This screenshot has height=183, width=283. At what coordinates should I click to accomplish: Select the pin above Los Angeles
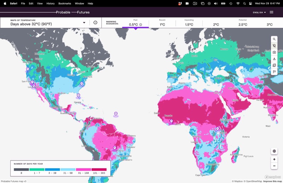coord(34,85)
